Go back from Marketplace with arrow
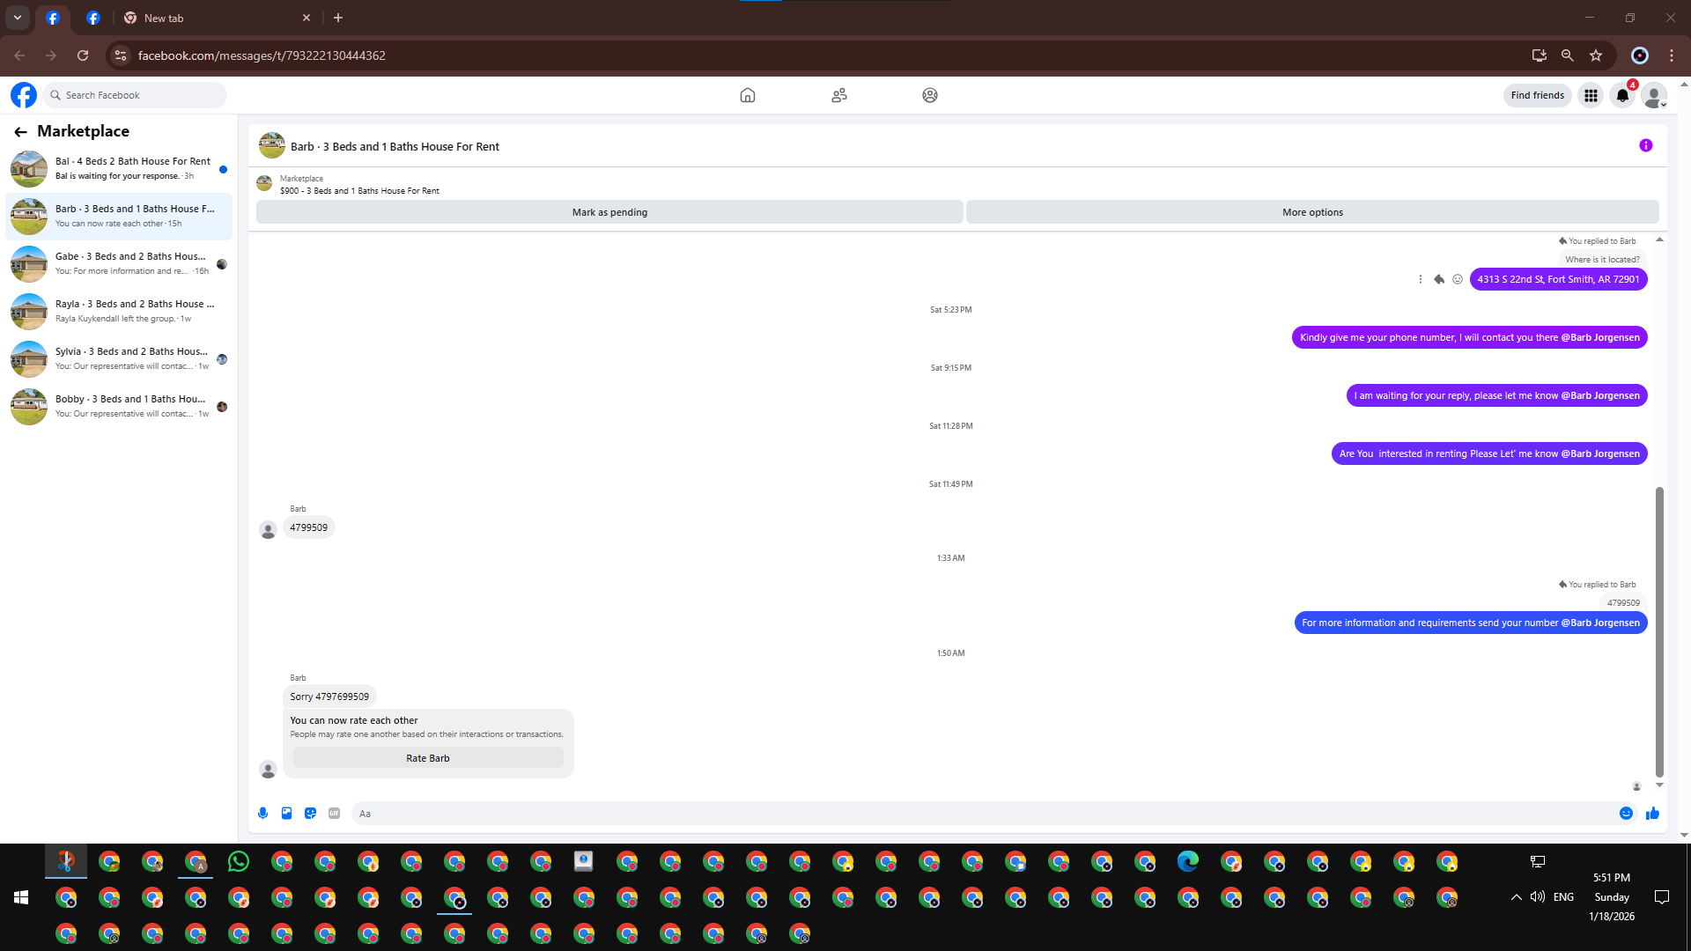The width and height of the screenshot is (1691, 951). coord(20,132)
